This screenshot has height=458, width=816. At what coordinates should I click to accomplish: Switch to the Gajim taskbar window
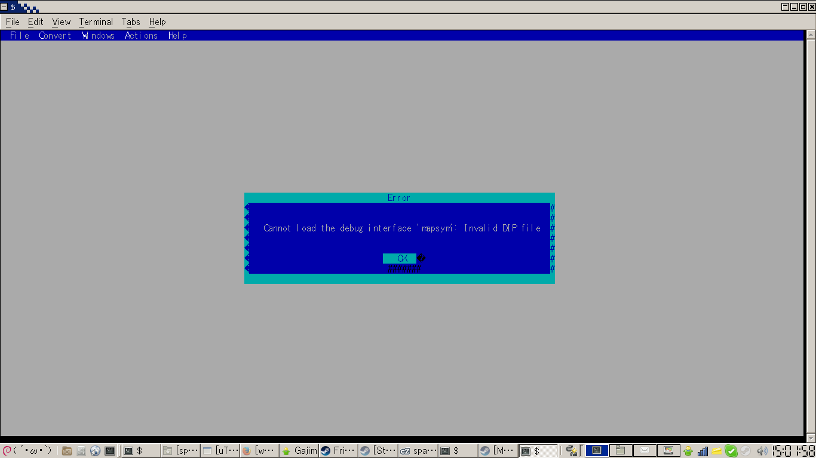(x=299, y=451)
